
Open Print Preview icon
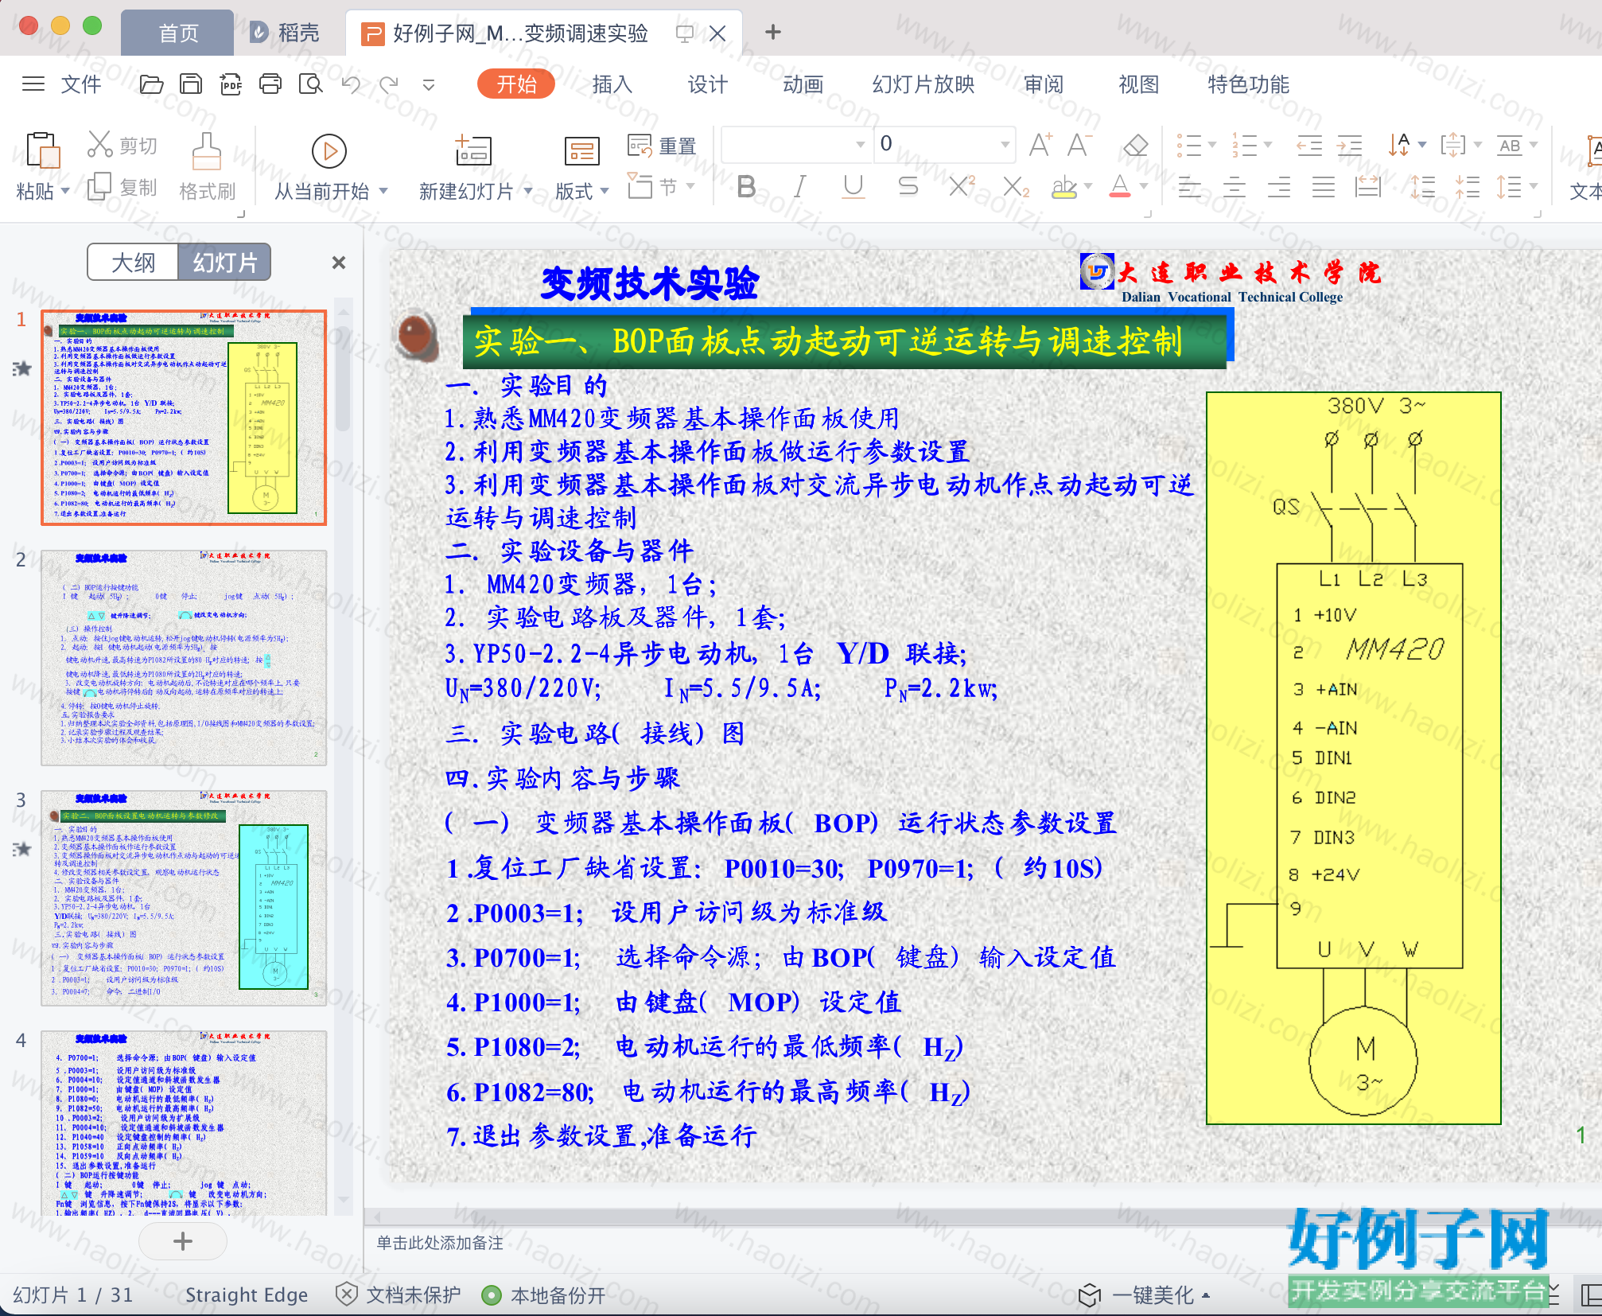click(x=310, y=84)
